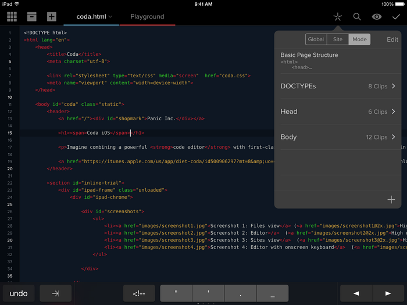The image size is (407, 305).
Task: Select line number 15 in gutter
Action: (10, 133)
